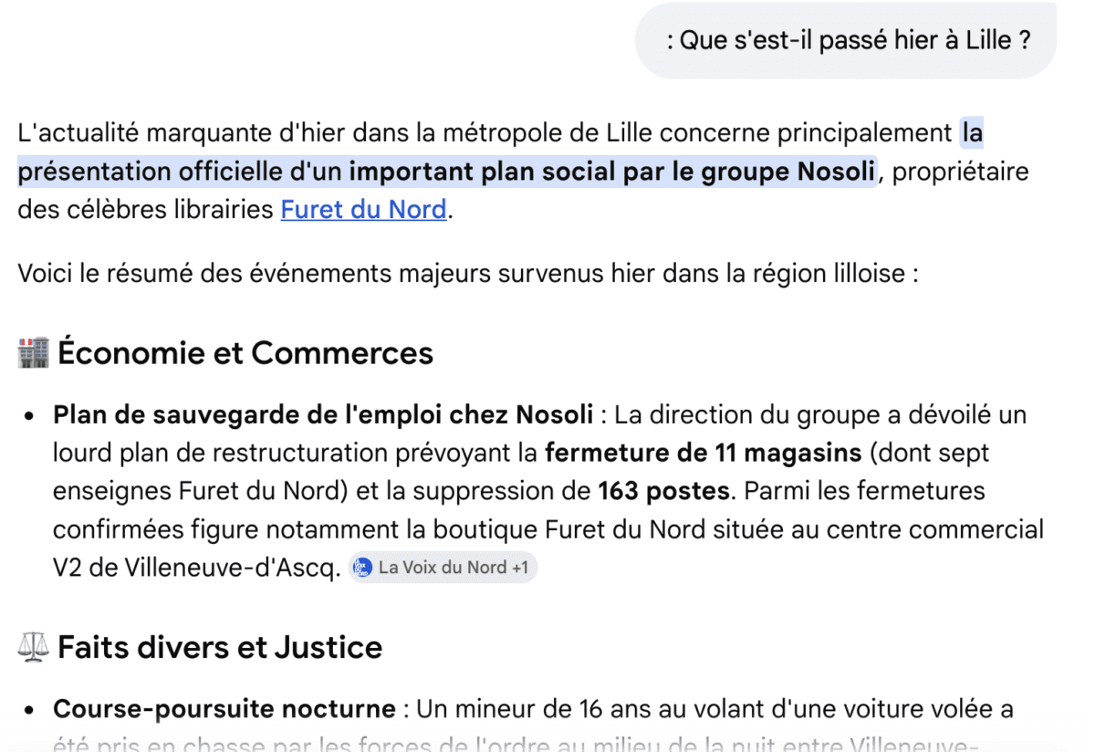
Task: Click the bullet point before Course-poursuite nocturne
Action: tap(30, 710)
